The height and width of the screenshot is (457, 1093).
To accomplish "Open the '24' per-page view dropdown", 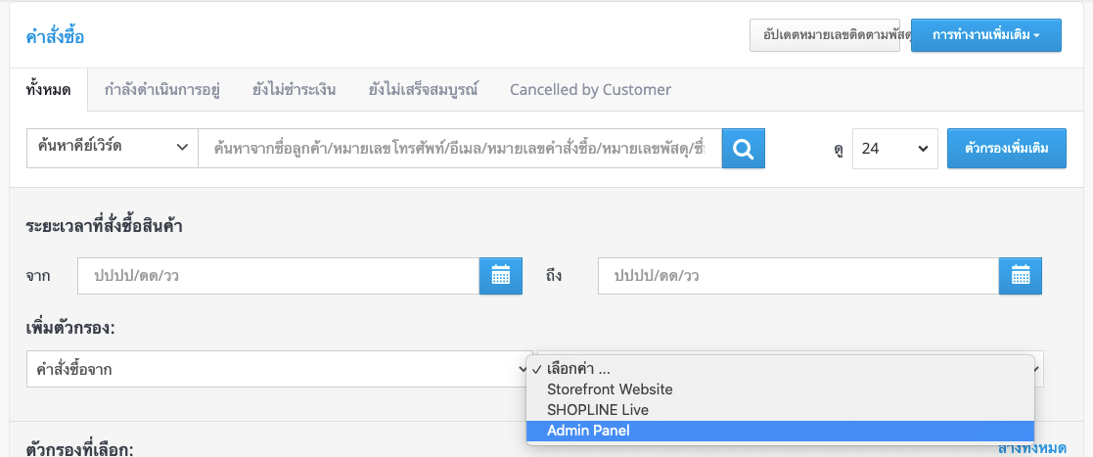I will click(x=895, y=149).
